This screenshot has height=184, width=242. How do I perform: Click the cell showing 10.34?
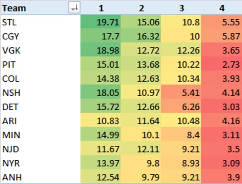(x=181, y=78)
